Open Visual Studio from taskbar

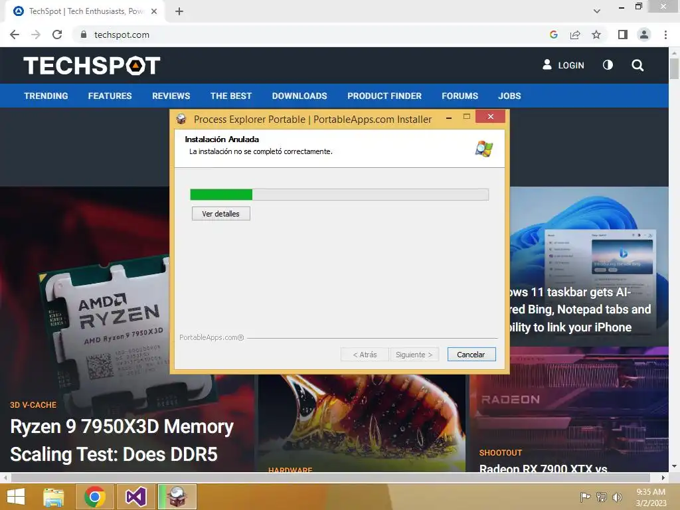(x=135, y=497)
